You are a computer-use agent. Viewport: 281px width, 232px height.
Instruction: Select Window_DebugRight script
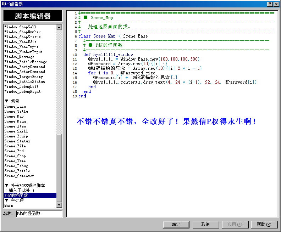[22, 92]
